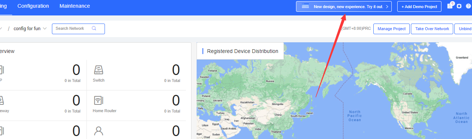This screenshot has height=139, width=472.
Task: Click the Manage Project button
Action: (x=391, y=29)
